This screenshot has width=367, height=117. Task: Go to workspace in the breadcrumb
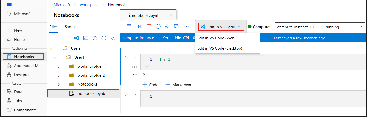point(89,5)
